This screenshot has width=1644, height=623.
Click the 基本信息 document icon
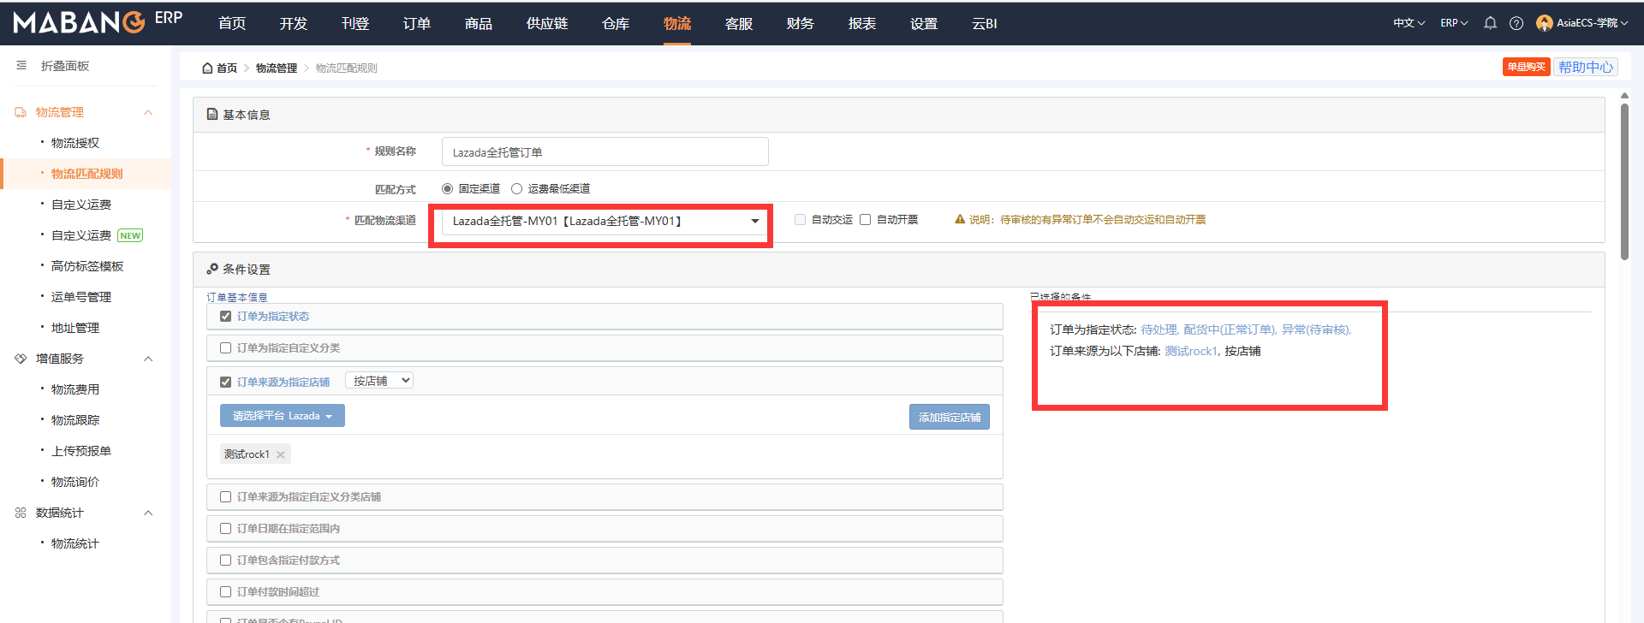pyautogui.click(x=212, y=114)
